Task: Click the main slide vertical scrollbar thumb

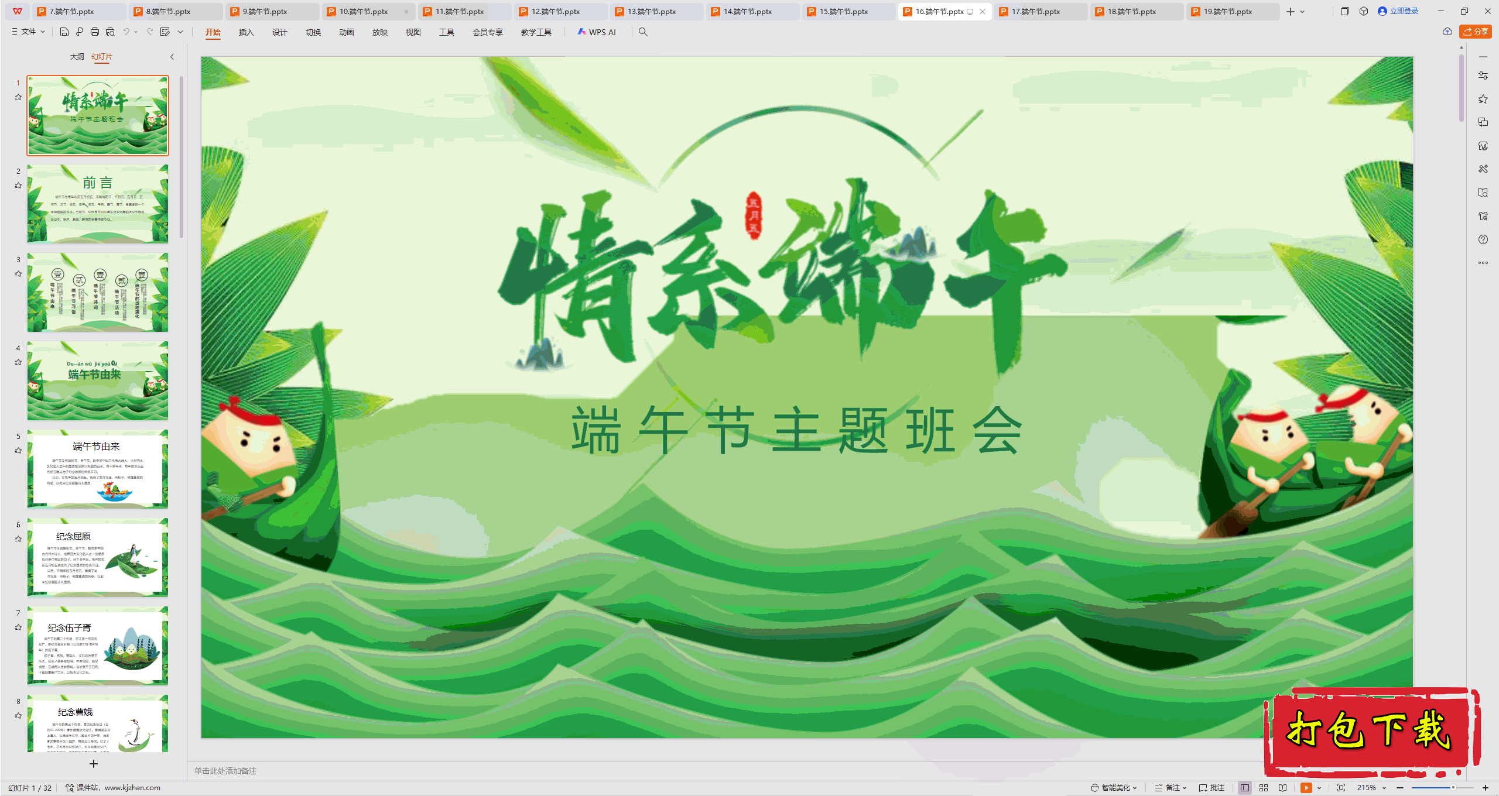Action: click(1462, 88)
